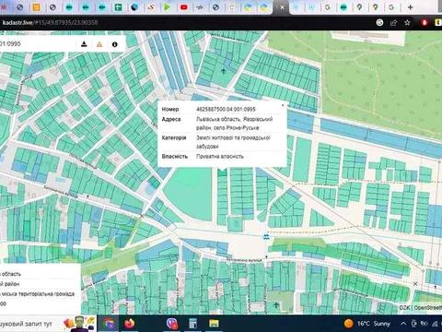Close the active browser tab
This screenshot has height=332, width=442.
click(282, 7)
